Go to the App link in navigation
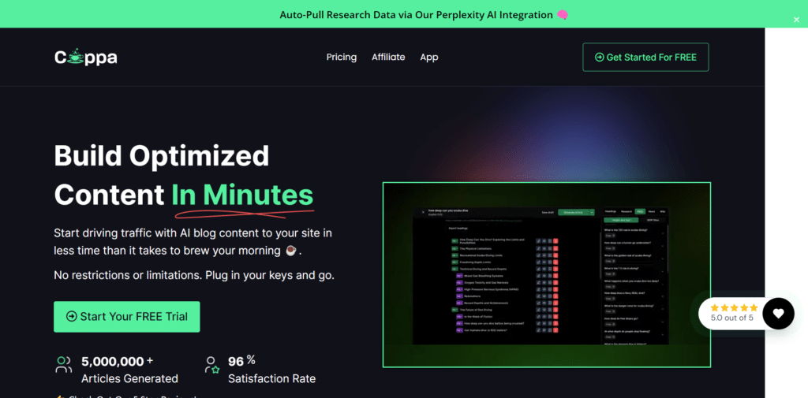This screenshot has height=398, width=808. coord(429,57)
